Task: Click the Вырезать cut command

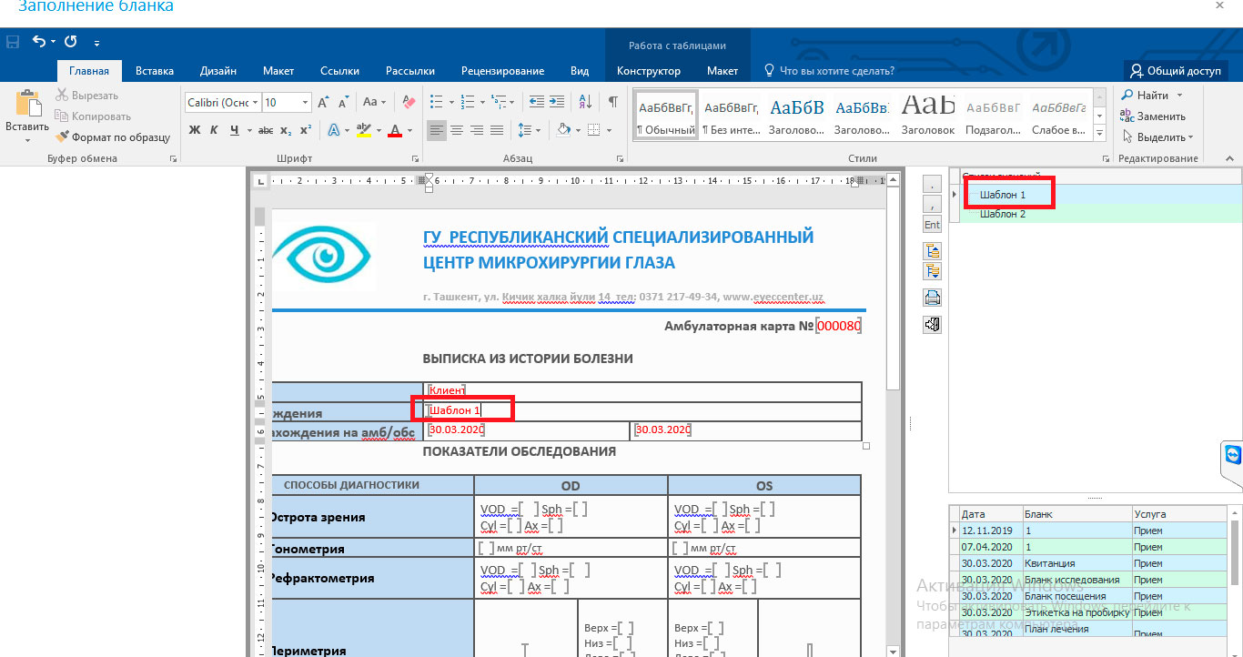Action: click(x=87, y=96)
